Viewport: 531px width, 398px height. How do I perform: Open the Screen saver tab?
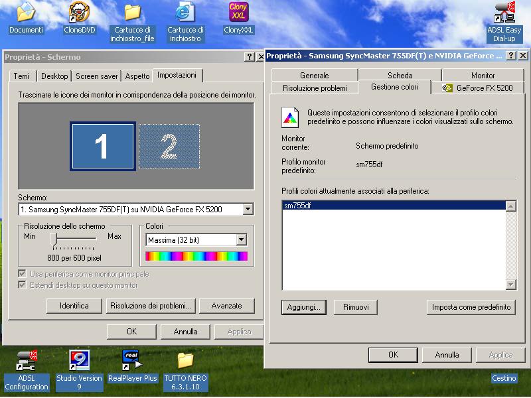point(96,76)
